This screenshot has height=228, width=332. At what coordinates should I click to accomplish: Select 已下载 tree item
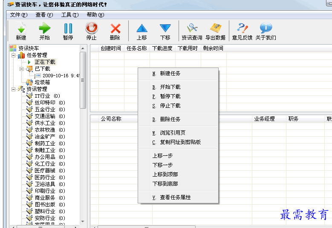42,69
